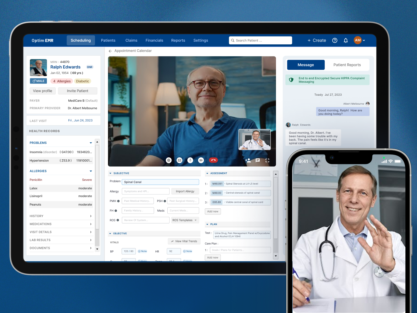Collapse the PROBLEMS list
This screenshot has width=417, height=313.
click(91, 143)
